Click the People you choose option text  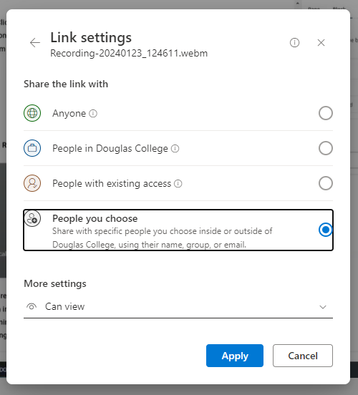click(x=95, y=218)
